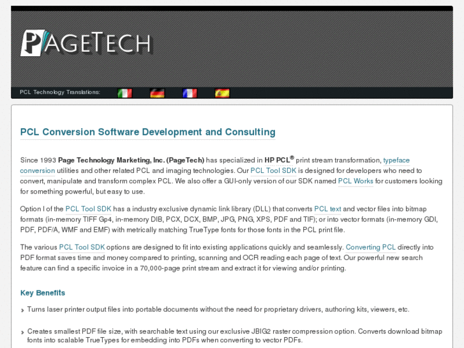The width and height of the screenshot is (464, 348).
Task: Click 'PCL Conversion Software Development and Consulting' heading
Action: (147, 132)
